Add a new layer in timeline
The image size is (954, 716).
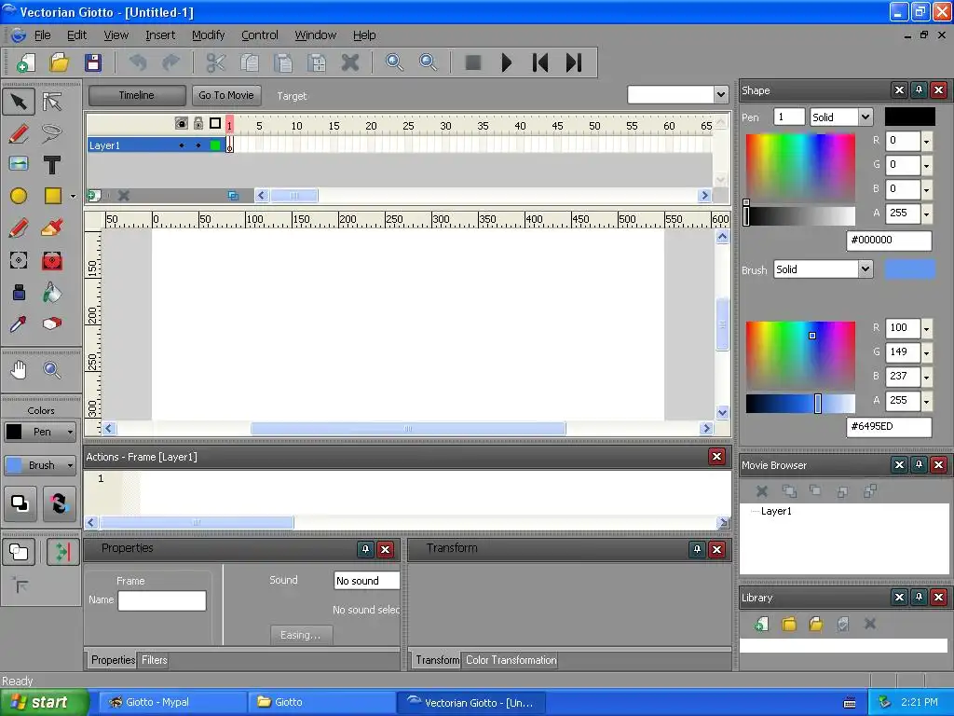(x=94, y=196)
